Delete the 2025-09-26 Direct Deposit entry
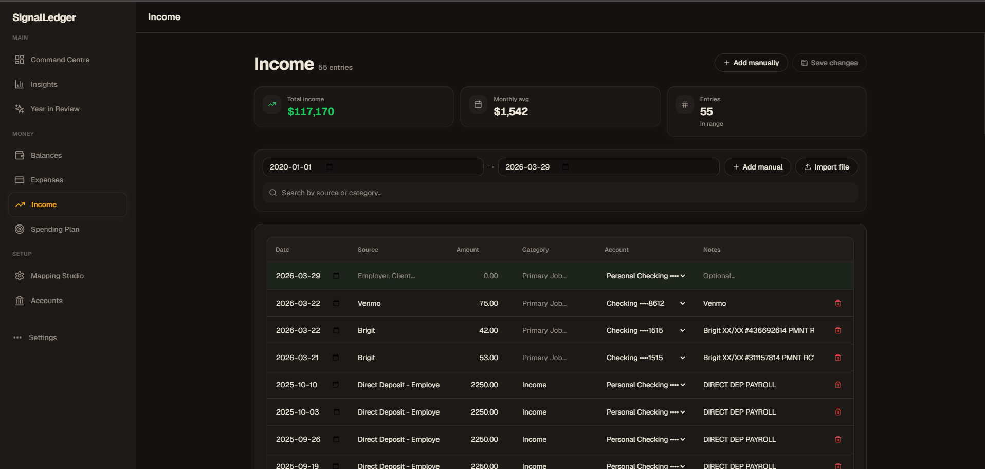Screen dimensions: 985x469 pyautogui.click(x=838, y=439)
